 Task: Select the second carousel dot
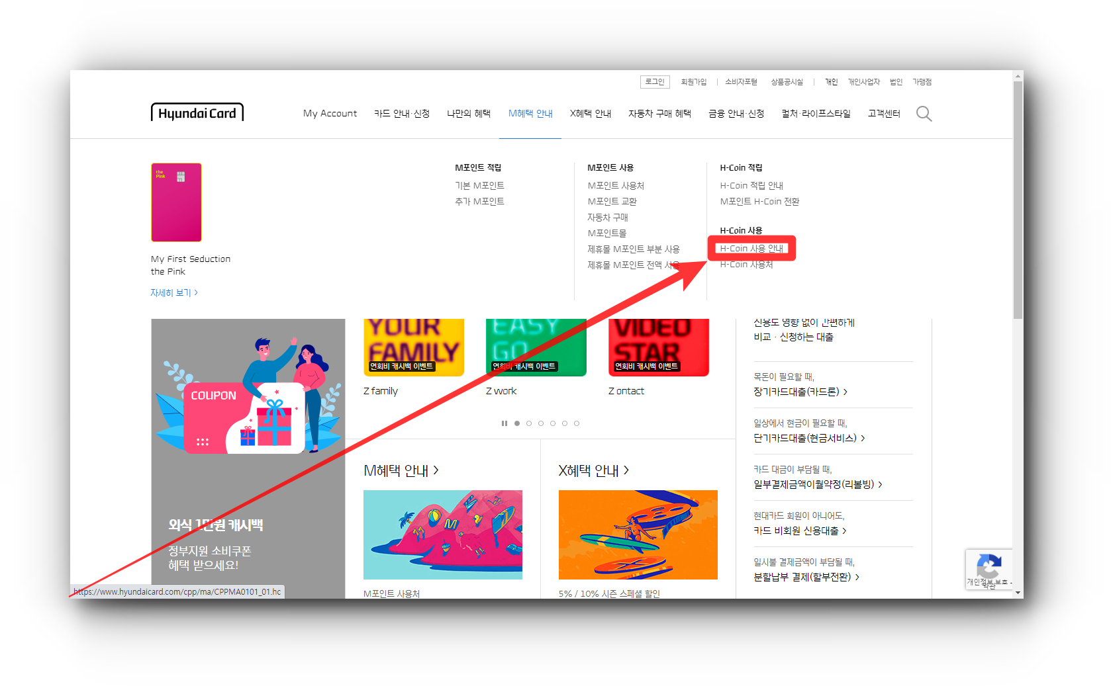(529, 423)
